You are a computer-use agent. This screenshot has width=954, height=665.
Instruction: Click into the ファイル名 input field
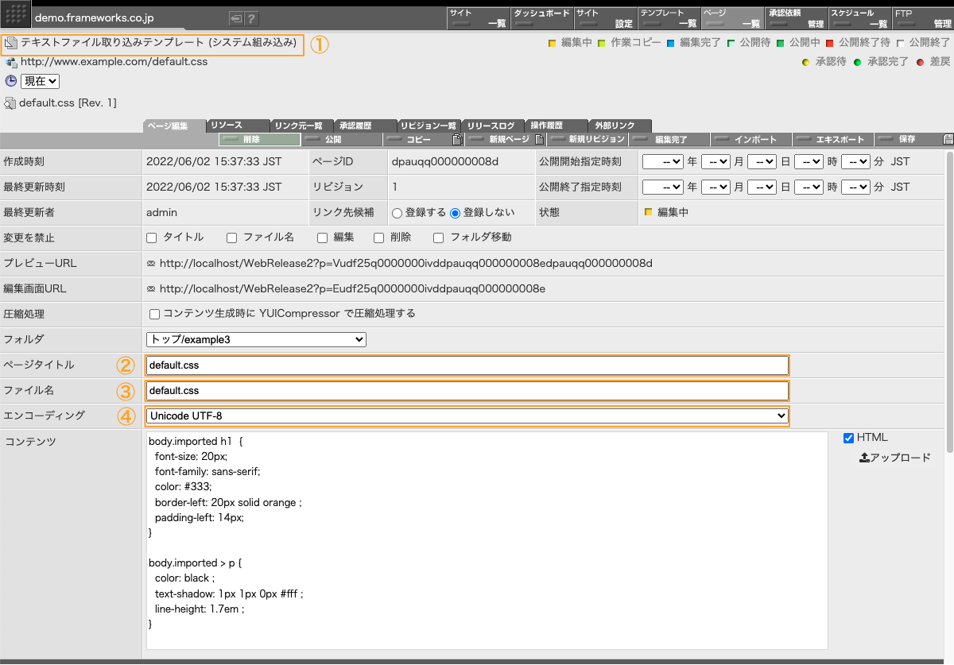click(x=467, y=390)
